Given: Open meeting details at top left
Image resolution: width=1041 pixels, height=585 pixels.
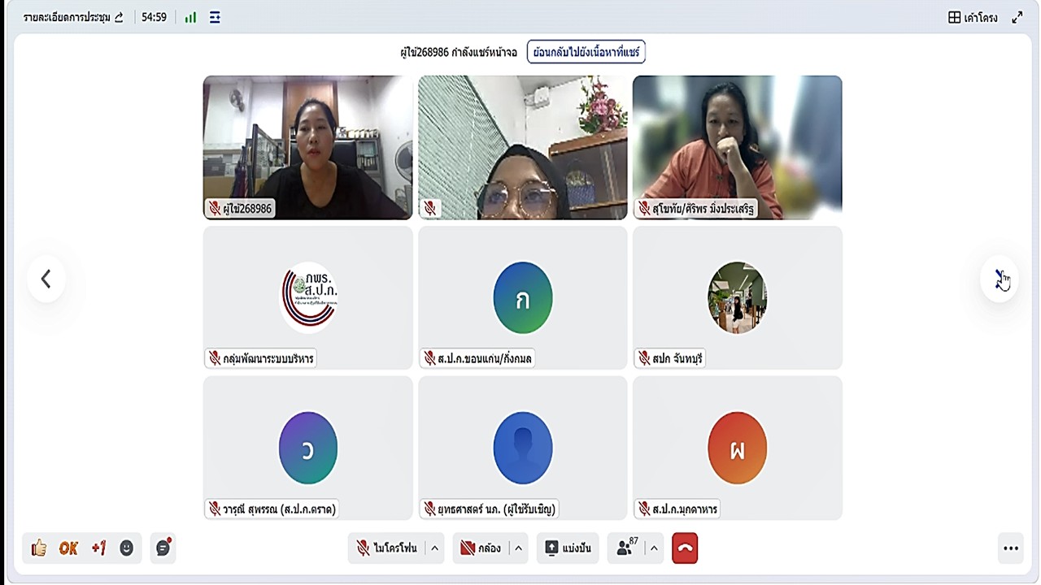Looking at the screenshot, I should tap(73, 17).
